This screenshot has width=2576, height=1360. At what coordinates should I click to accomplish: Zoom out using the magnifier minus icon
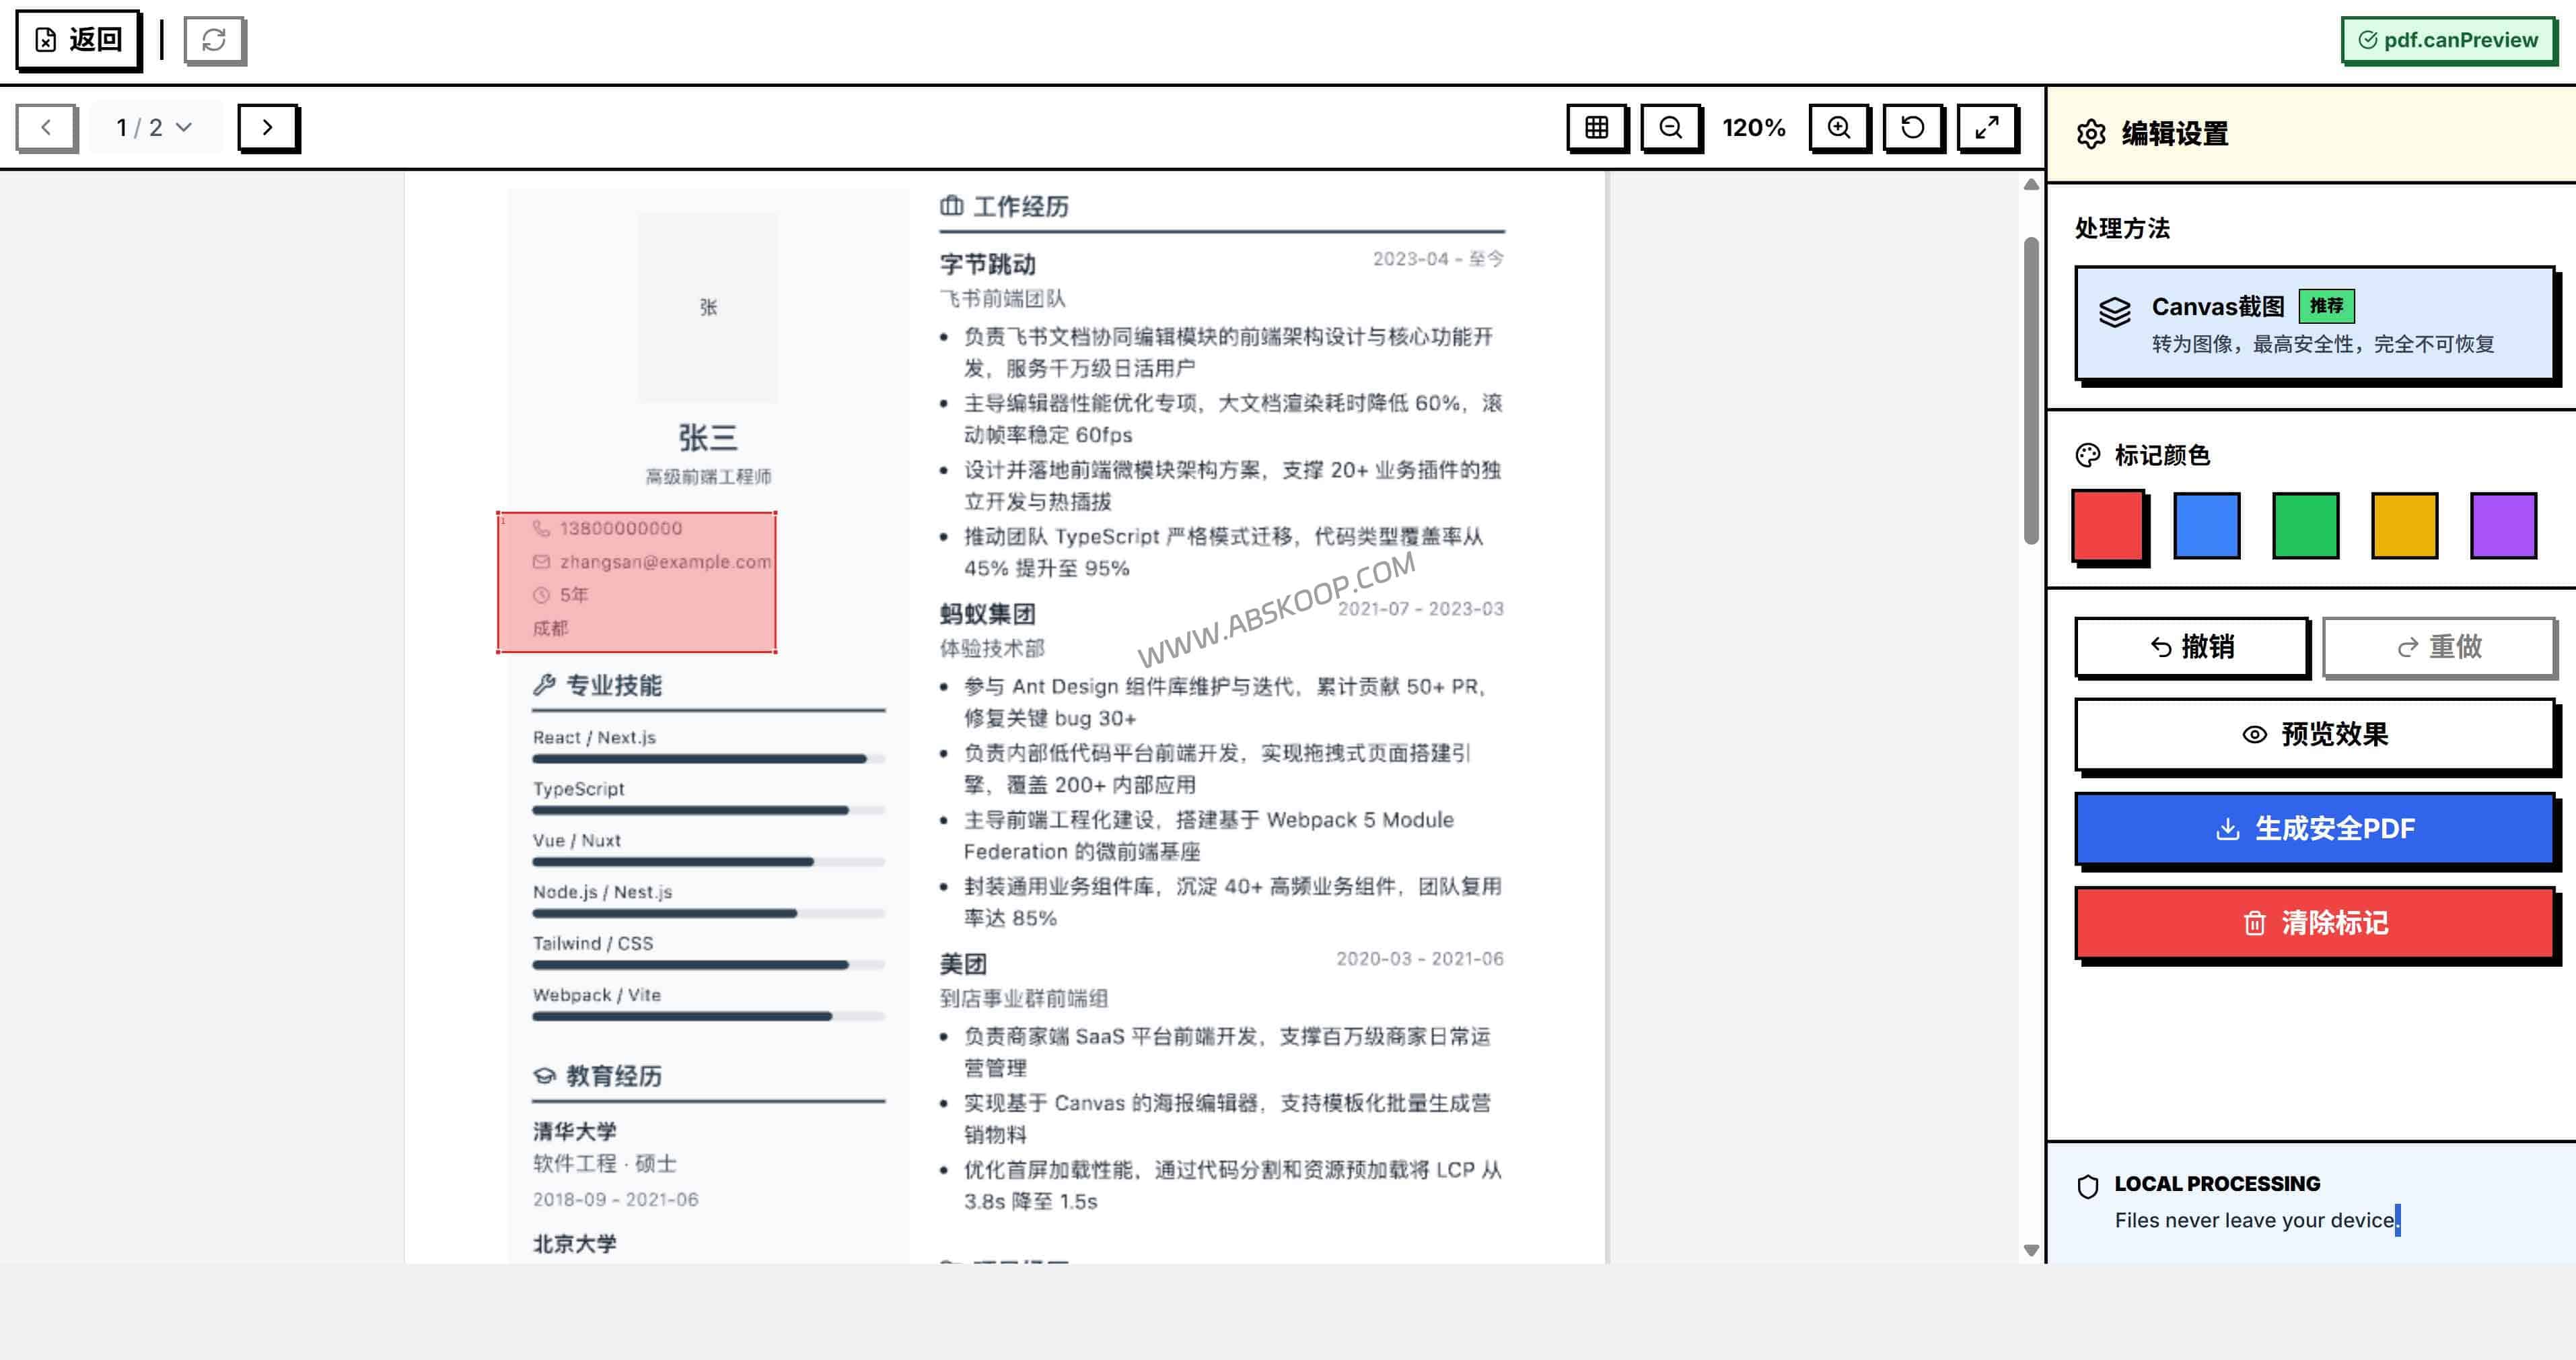(1670, 127)
